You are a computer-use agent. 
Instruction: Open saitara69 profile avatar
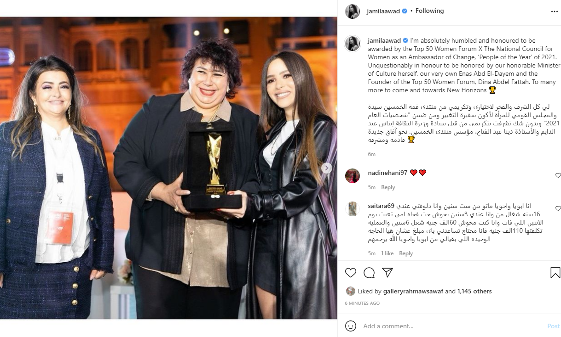coord(353,209)
